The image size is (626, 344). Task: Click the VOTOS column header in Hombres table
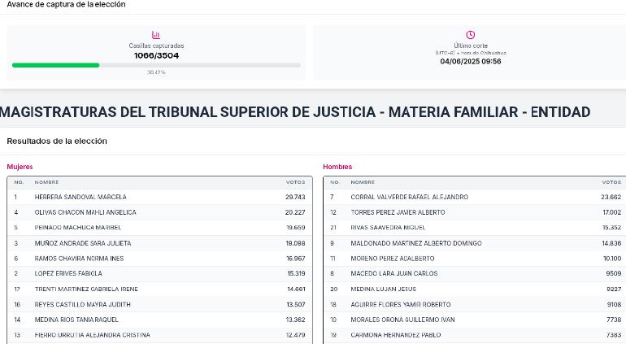[611, 182]
